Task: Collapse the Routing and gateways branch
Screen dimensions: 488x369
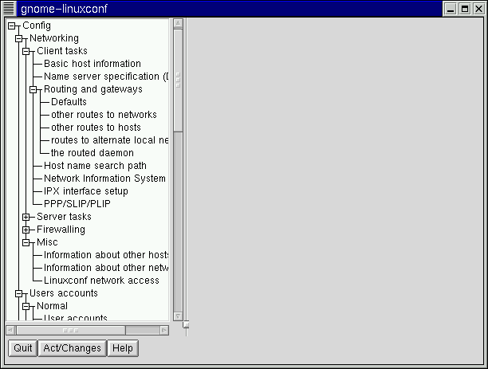Action: point(33,89)
